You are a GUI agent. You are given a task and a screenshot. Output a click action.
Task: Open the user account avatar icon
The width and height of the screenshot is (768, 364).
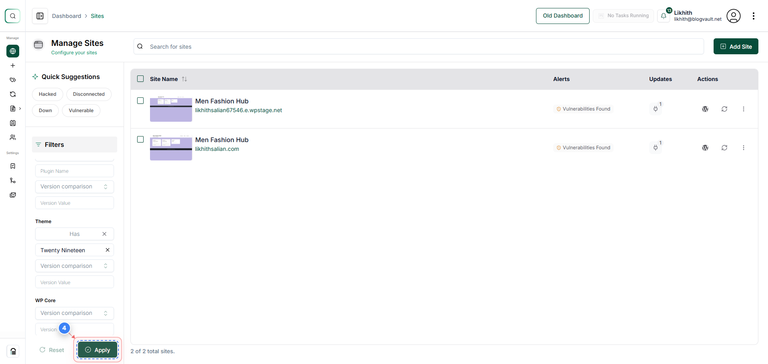[x=734, y=16]
